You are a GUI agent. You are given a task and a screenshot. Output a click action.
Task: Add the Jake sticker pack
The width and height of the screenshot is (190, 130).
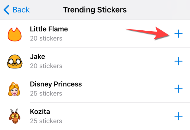tap(178, 61)
